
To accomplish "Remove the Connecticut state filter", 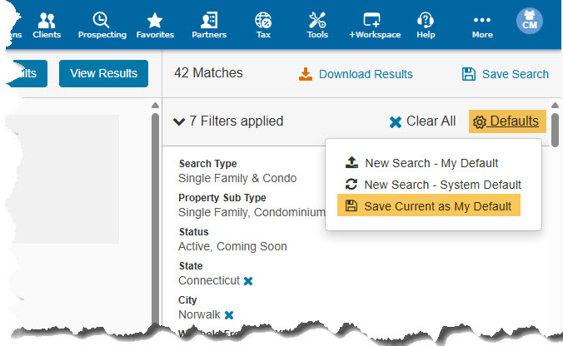I will [x=248, y=281].
